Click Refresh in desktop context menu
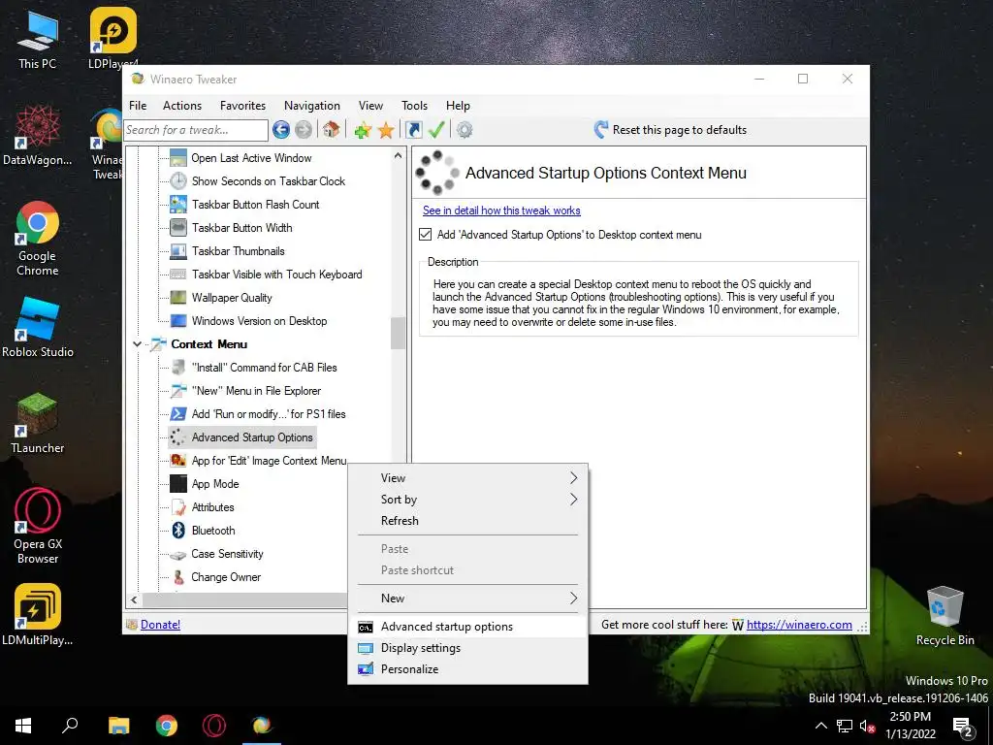This screenshot has height=745, width=993. click(x=468, y=521)
